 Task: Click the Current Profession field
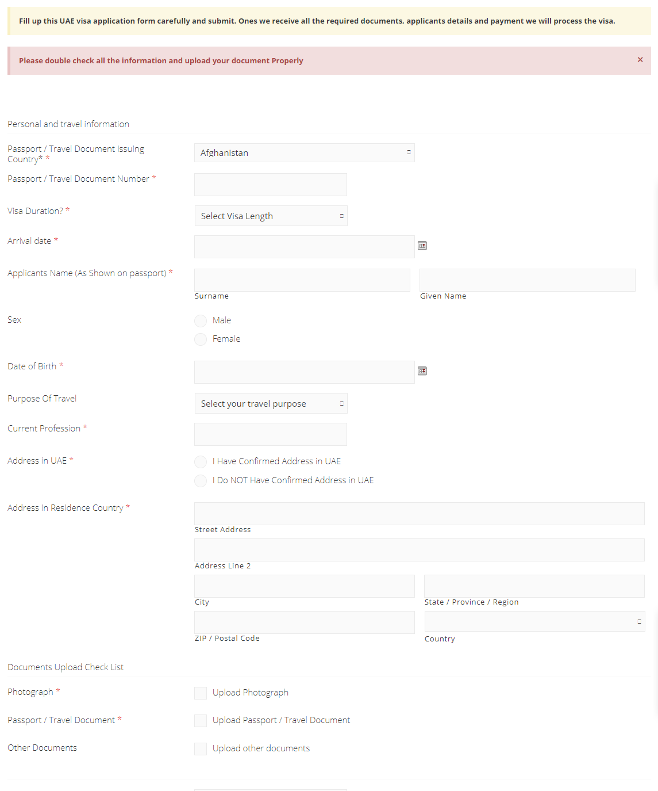point(270,434)
